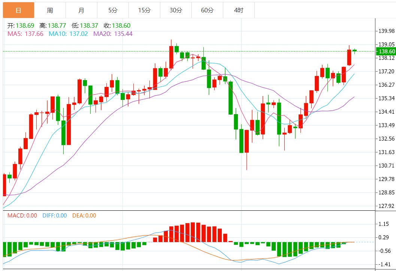The height and width of the screenshot is (271, 396).
Task: Click the 132.56 price axis label
Action: 386,138
